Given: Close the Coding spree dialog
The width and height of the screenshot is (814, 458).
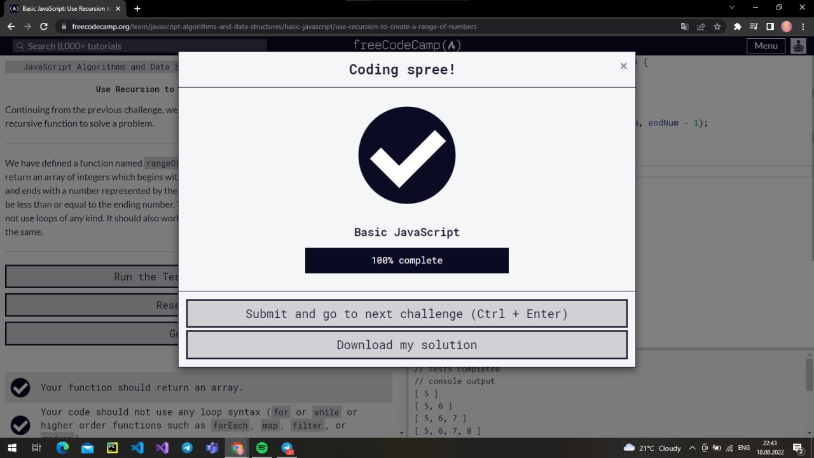Looking at the screenshot, I should tap(623, 66).
